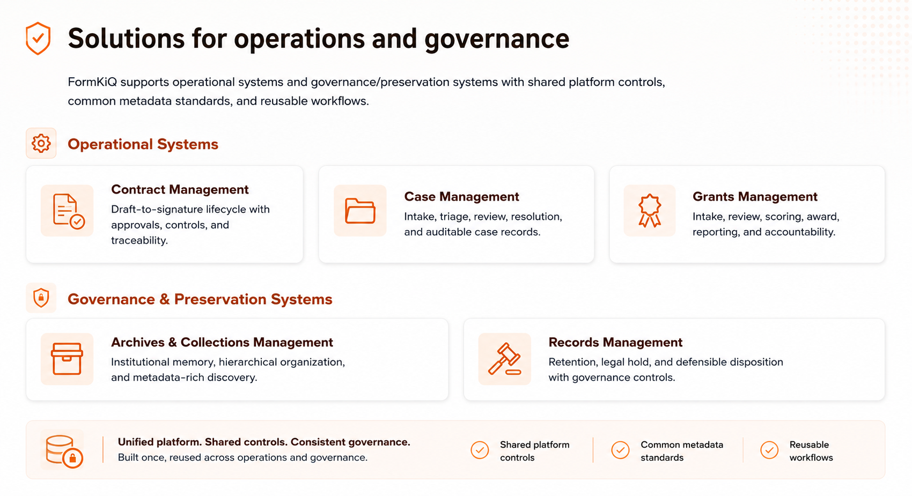
Task: Select the Operational Systems section heading
Action: [143, 144]
